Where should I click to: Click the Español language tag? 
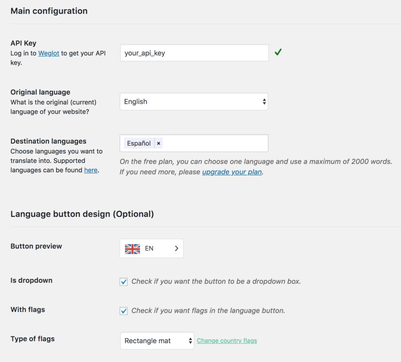[139, 143]
